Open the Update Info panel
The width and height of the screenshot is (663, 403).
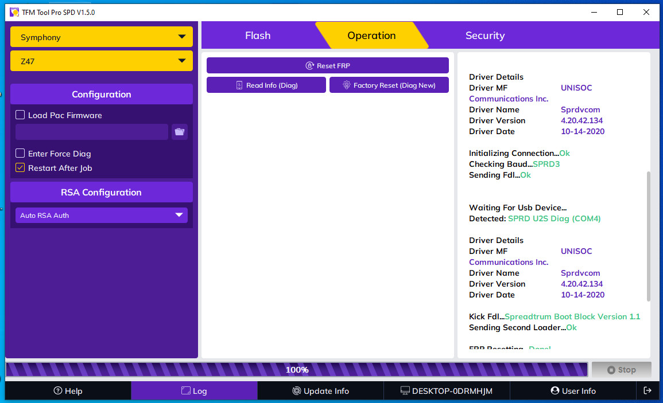click(320, 391)
